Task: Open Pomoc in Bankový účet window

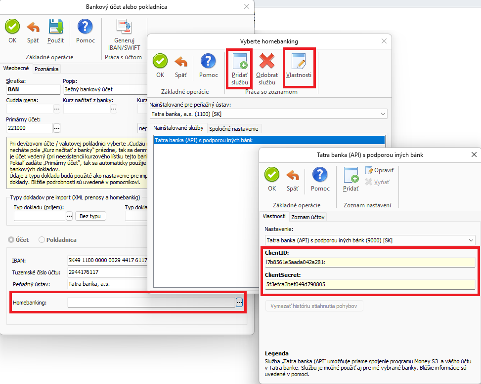Action: pyautogui.click(x=86, y=27)
